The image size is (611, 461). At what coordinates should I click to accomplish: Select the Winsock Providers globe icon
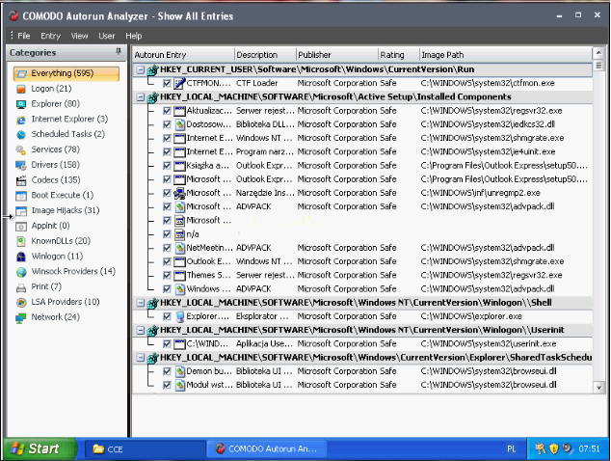tap(21, 272)
